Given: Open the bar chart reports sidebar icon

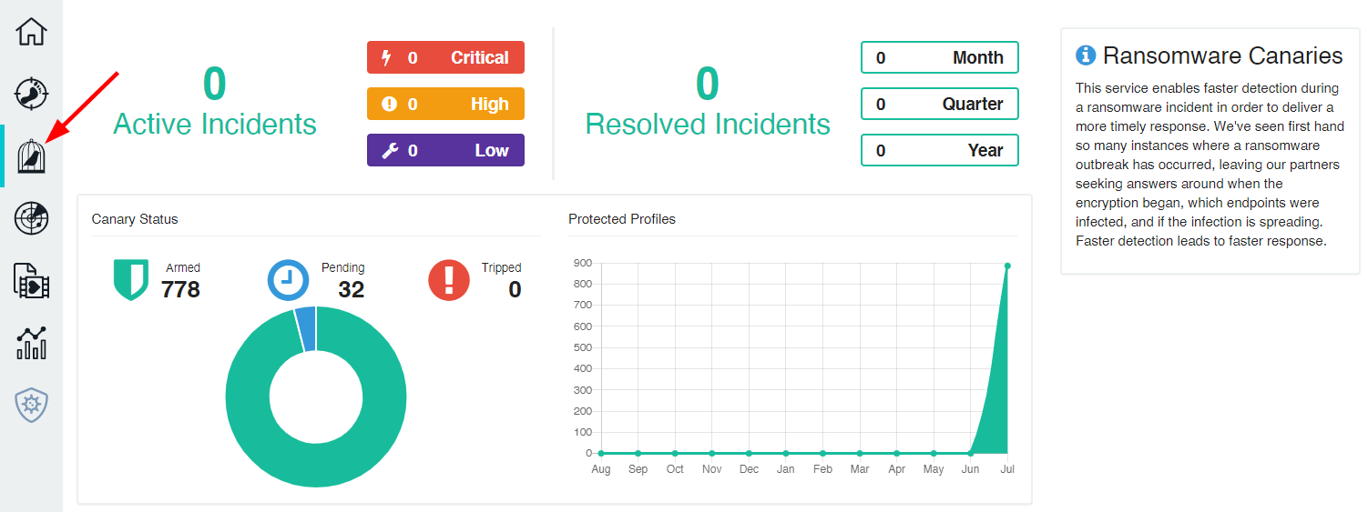Looking at the screenshot, I should (x=31, y=343).
